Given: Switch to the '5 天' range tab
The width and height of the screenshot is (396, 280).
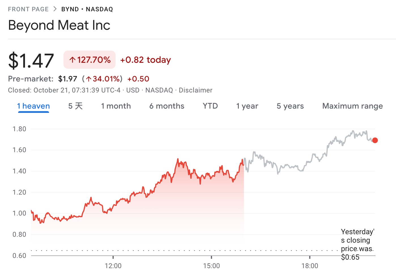Looking at the screenshot, I should 75,106.
